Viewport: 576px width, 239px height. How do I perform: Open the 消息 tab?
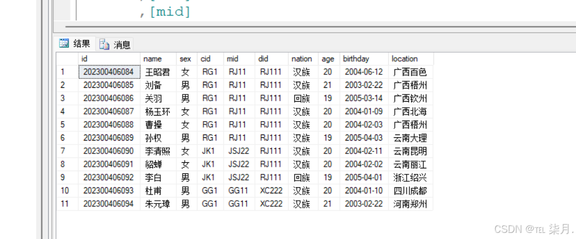click(115, 45)
